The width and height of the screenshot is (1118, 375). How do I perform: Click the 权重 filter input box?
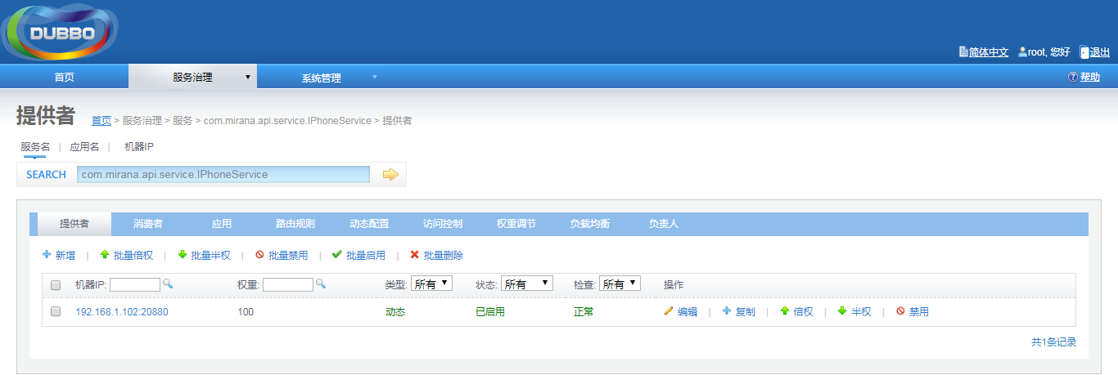pyautogui.click(x=288, y=284)
